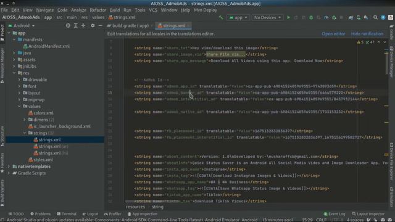Image resolution: width=395 pixels, height=222 pixels.
Task: Click the editor horizontal scrollbar
Action: coord(152,202)
